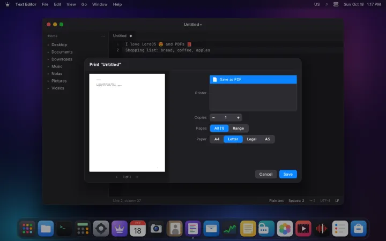
Task: Open the Photos flower icon in dock
Action: (285, 229)
